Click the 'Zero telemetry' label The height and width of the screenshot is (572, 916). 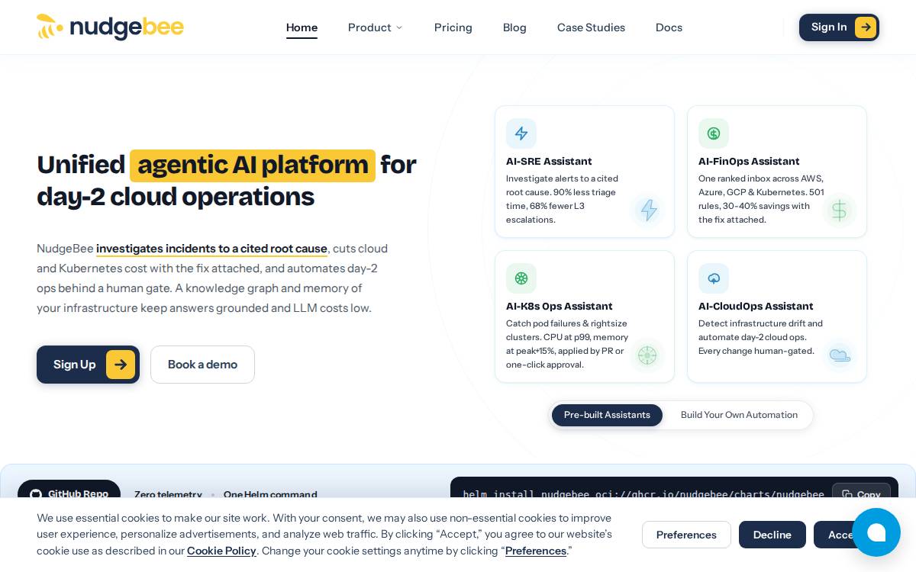[x=168, y=494]
